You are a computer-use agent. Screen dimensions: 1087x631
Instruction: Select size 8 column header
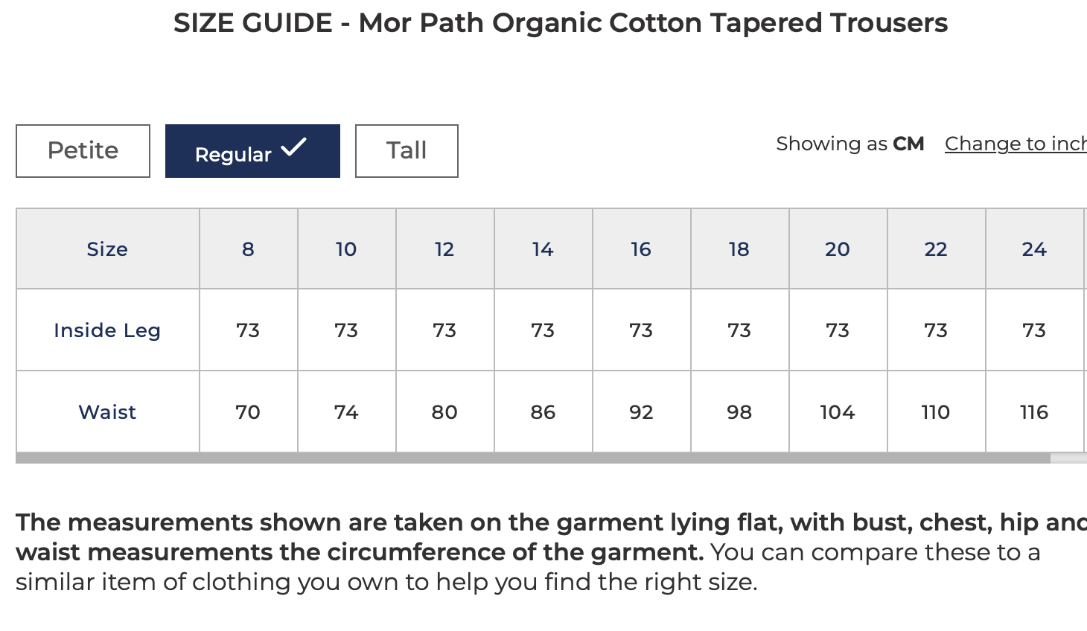click(x=248, y=249)
